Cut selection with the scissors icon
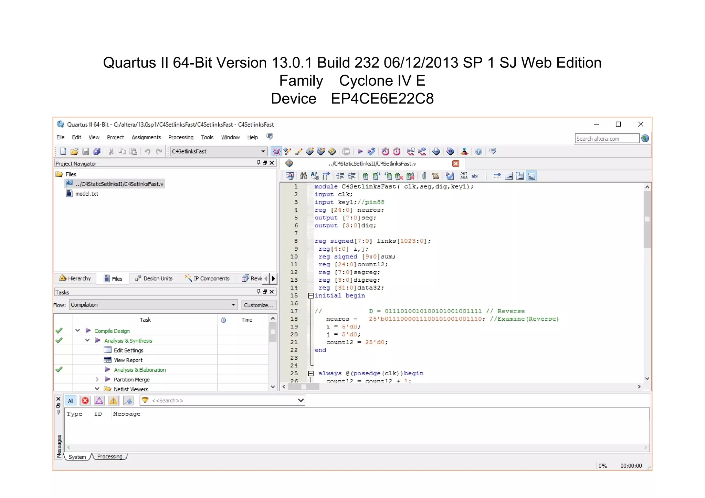 pyautogui.click(x=111, y=151)
